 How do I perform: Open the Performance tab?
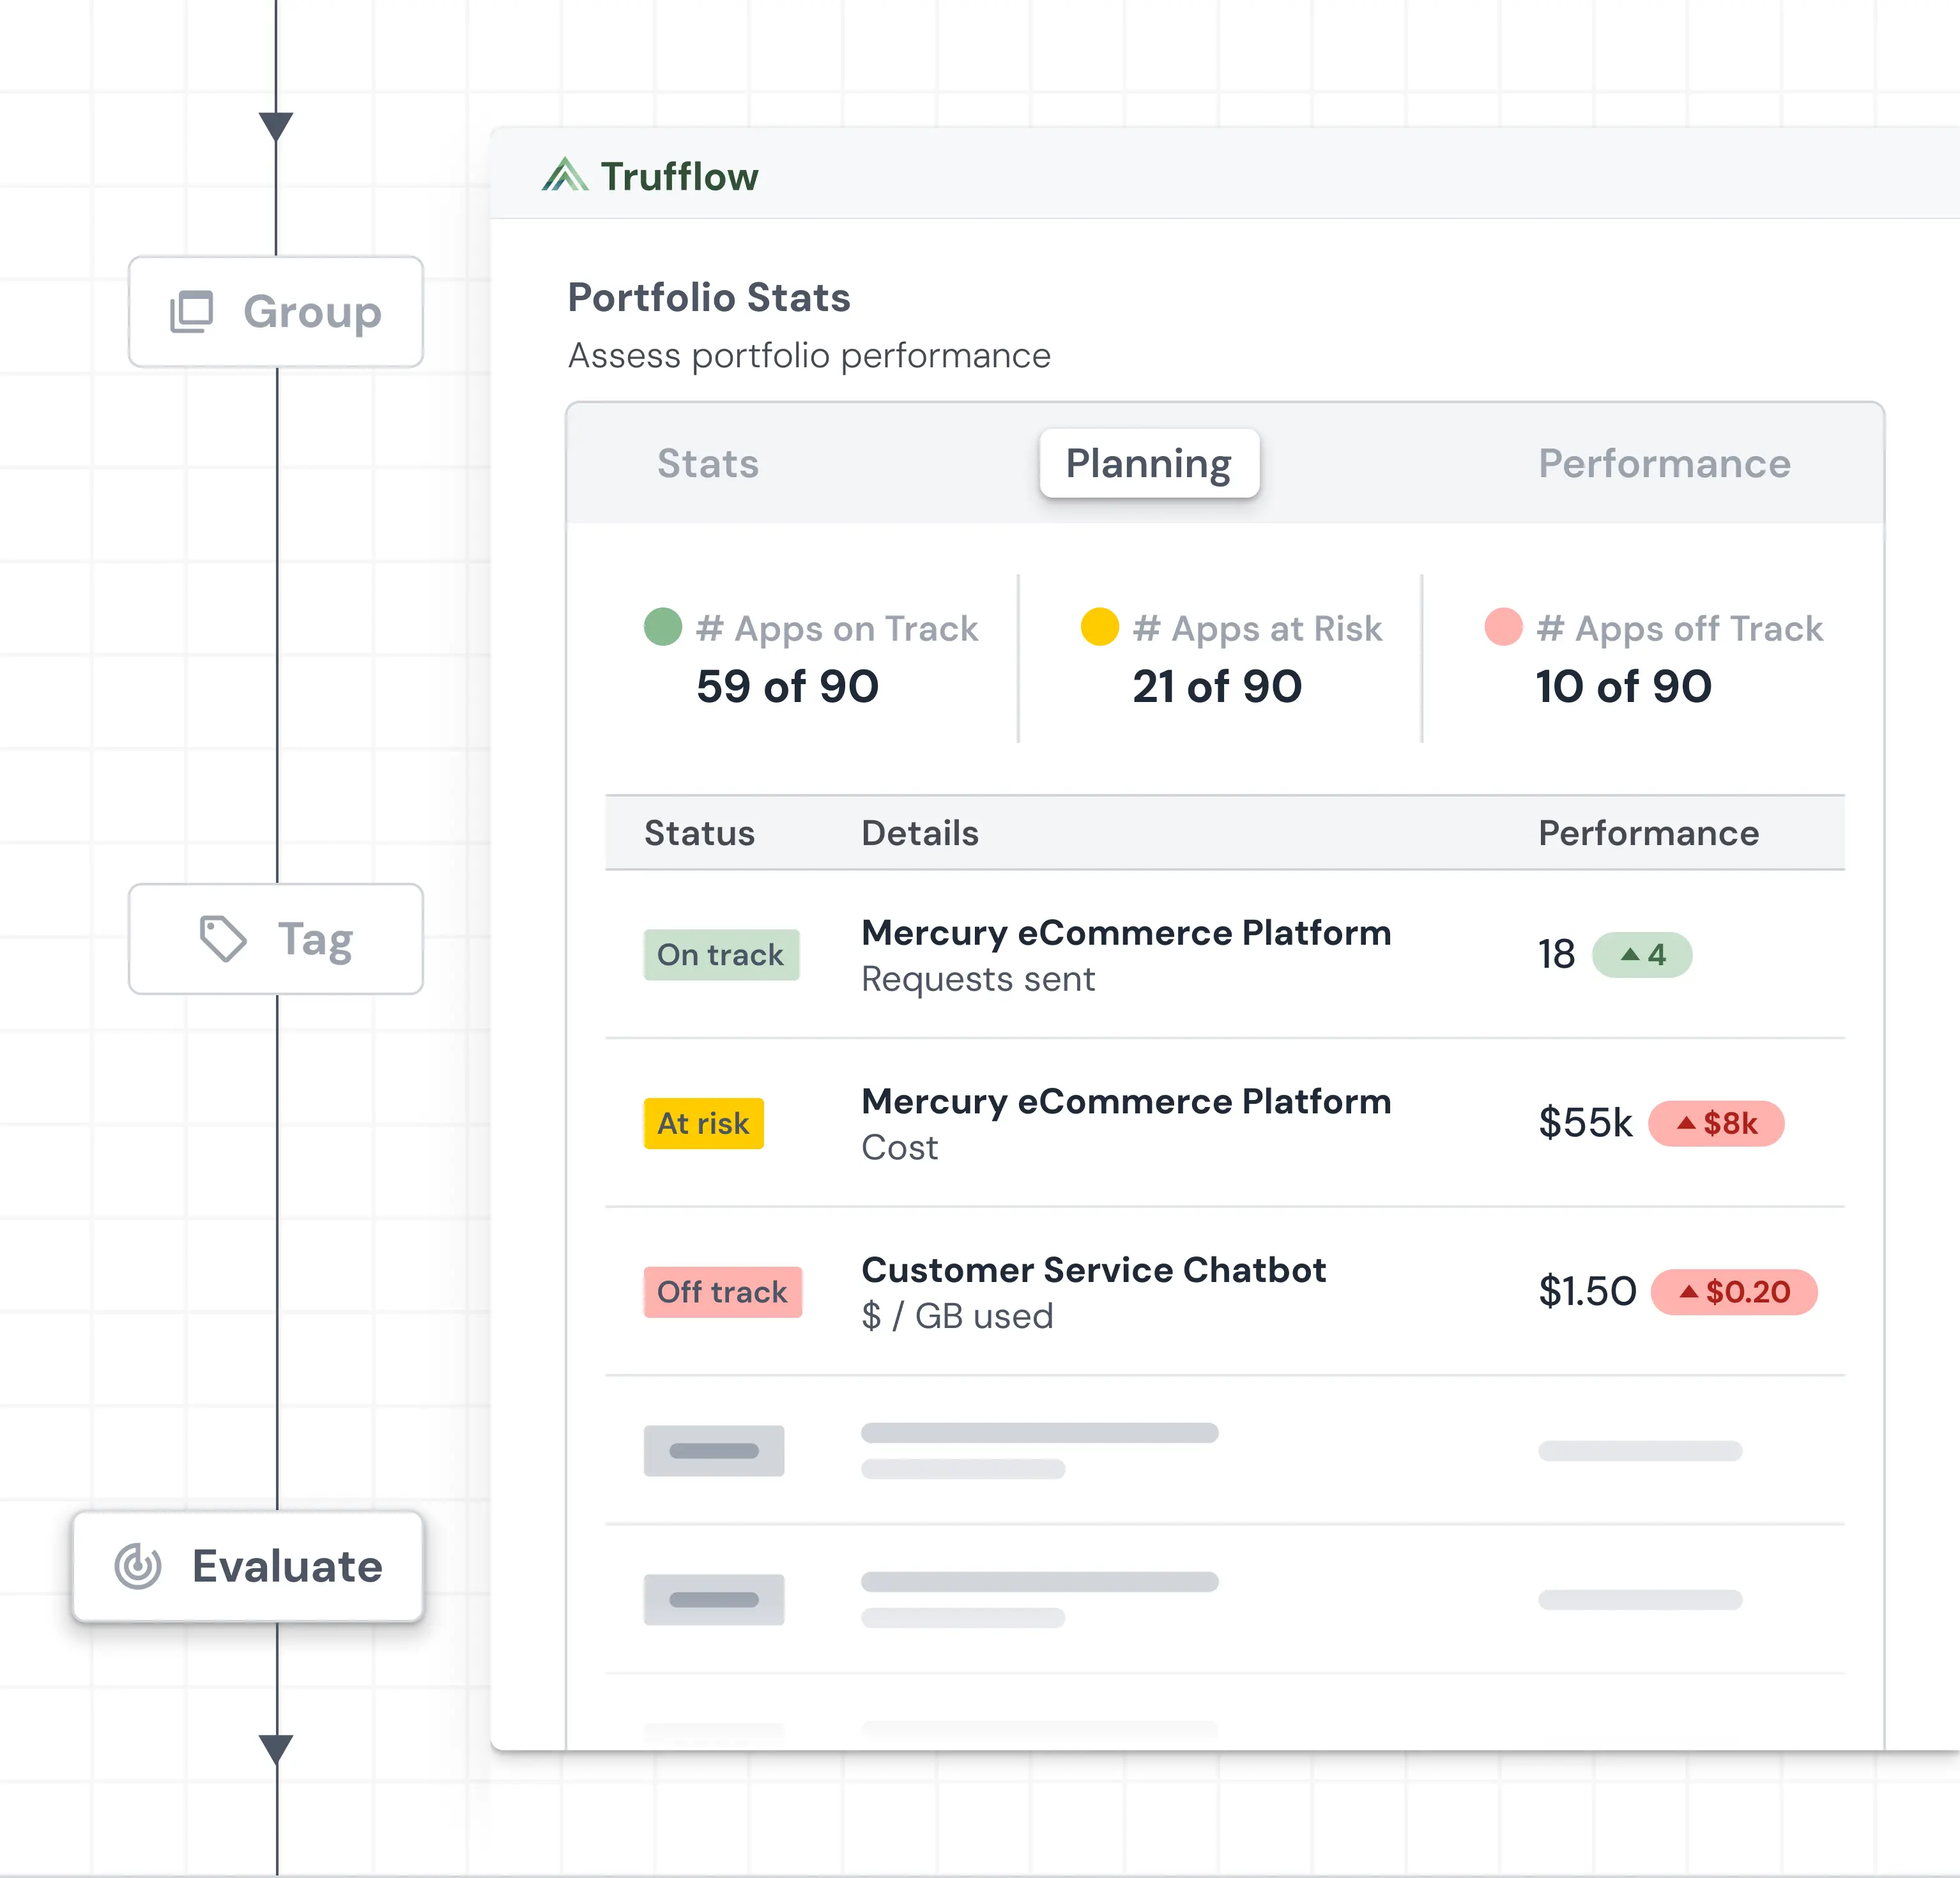coord(1664,464)
